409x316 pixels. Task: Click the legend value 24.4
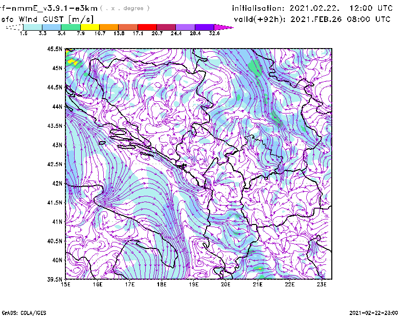coord(176,33)
